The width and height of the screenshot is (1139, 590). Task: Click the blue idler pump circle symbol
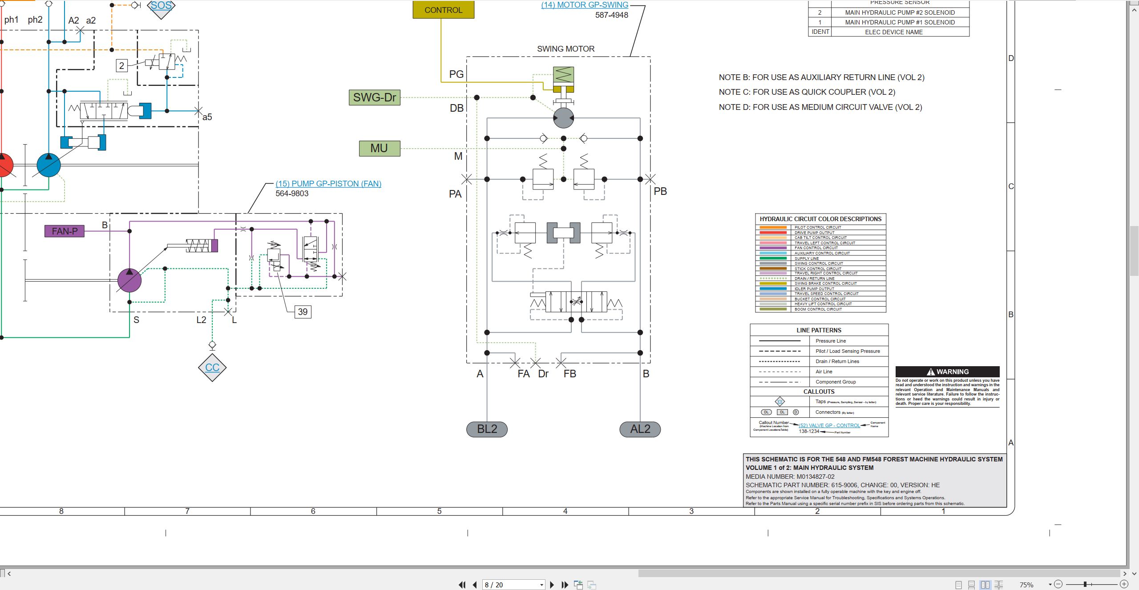pyautogui.click(x=48, y=165)
